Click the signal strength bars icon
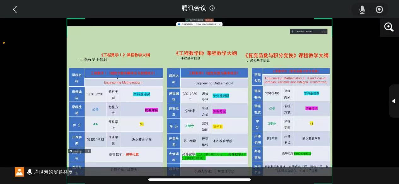399x184 pixels. point(187,20)
